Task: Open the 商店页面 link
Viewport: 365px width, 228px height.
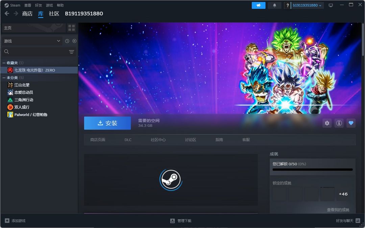Action: point(98,140)
